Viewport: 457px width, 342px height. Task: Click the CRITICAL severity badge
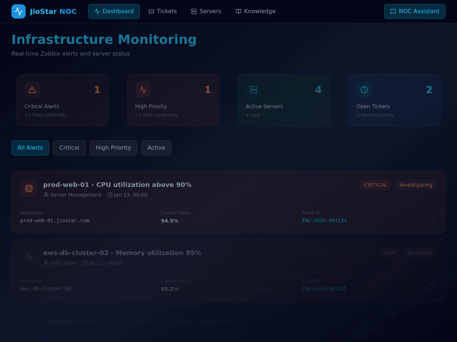tap(376, 185)
